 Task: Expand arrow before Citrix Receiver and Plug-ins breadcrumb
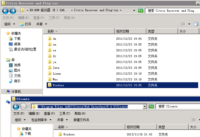(72, 10)
